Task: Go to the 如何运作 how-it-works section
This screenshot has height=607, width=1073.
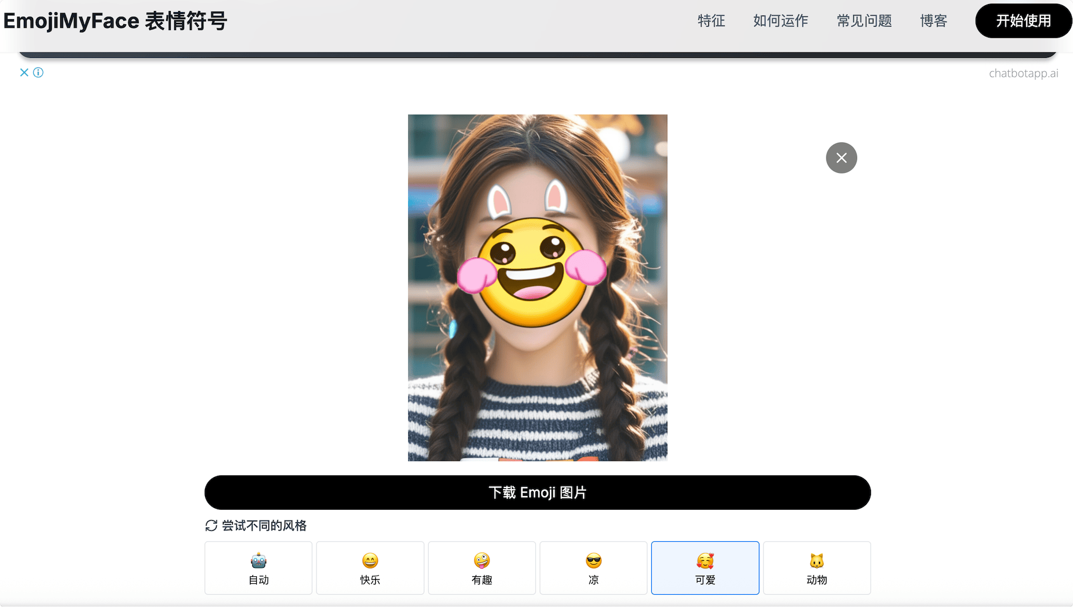Action: (x=780, y=21)
